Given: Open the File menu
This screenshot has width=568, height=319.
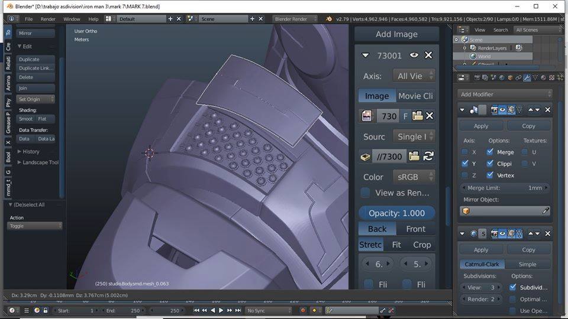Looking at the screenshot, I should point(28,19).
